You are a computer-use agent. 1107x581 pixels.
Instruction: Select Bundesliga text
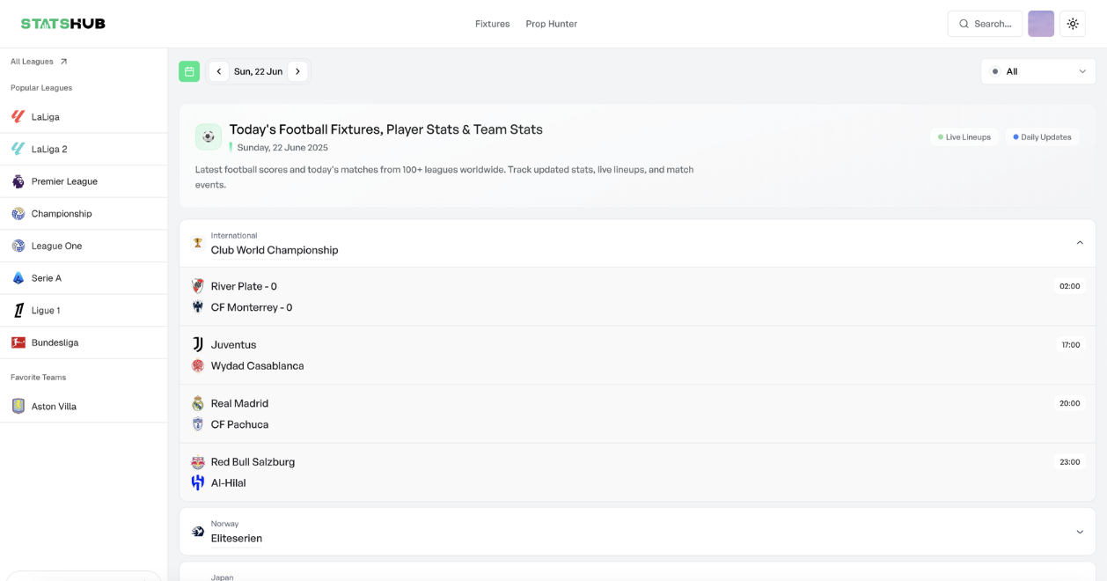[55, 342]
